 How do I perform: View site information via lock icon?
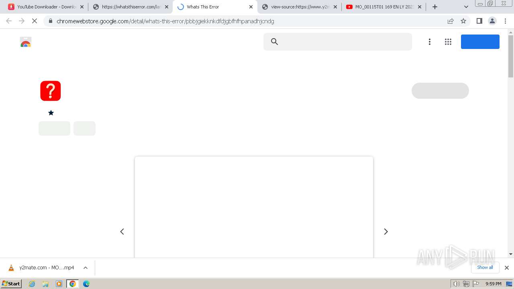[50, 21]
